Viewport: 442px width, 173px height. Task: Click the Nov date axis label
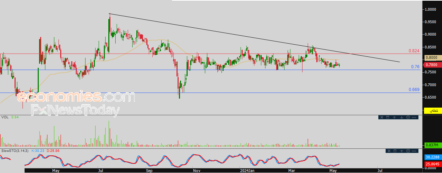(197, 171)
